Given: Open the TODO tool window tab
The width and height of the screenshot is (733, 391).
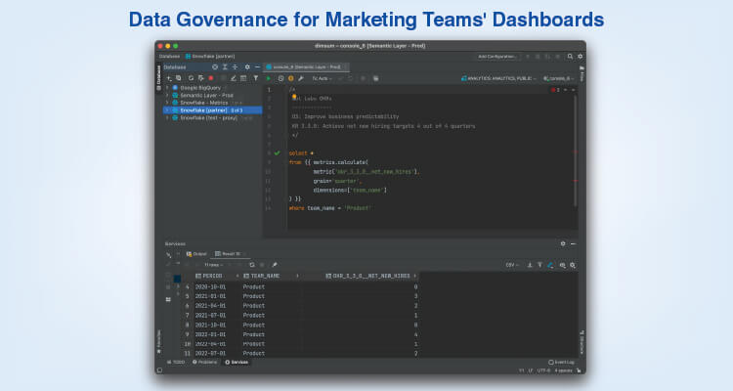Looking at the screenshot, I should (176, 363).
